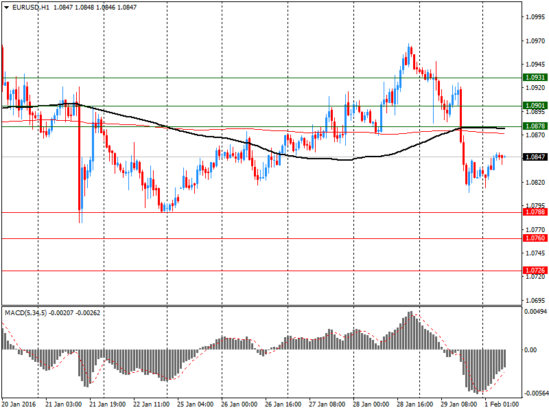Select the 1 Feb 01:00 time axis label
This screenshot has height=412, width=549.
[502, 404]
